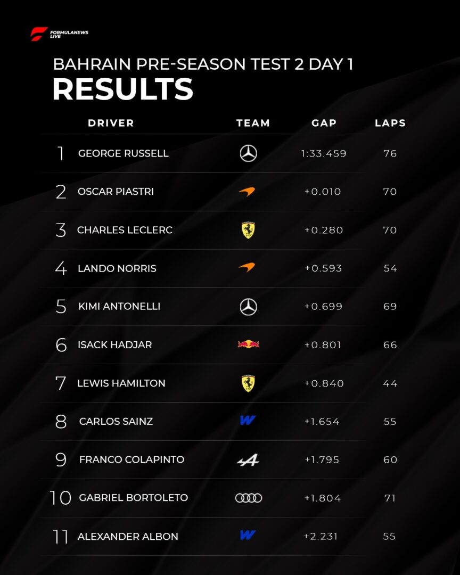460x575 pixels.
Task: Click the RESULTS heading
Action: [122, 89]
